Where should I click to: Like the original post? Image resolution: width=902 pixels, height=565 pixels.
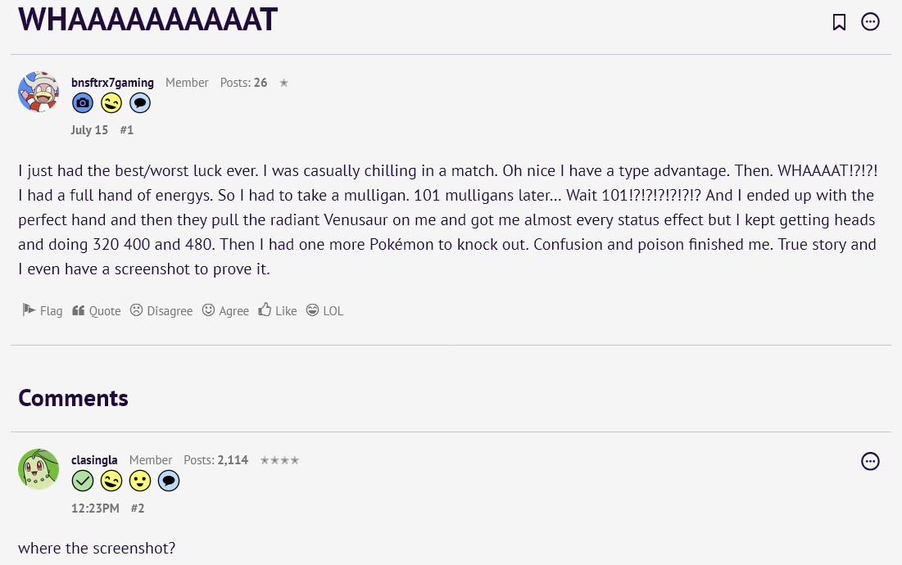(278, 310)
